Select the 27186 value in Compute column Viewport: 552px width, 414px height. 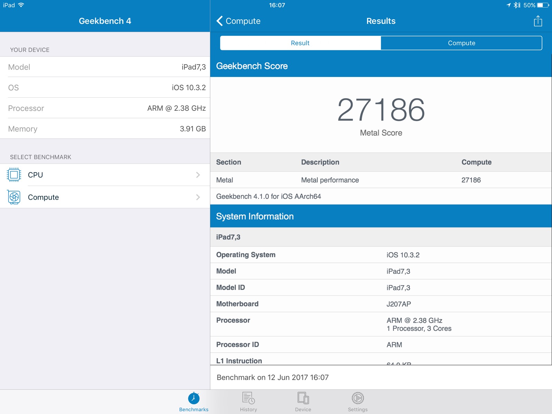tap(471, 180)
